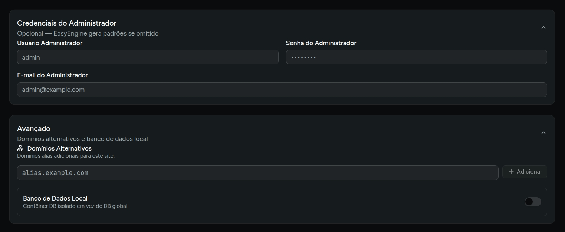The height and width of the screenshot is (232, 565).
Task: Click the Domínios Alternativos label text
Action: (x=59, y=148)
